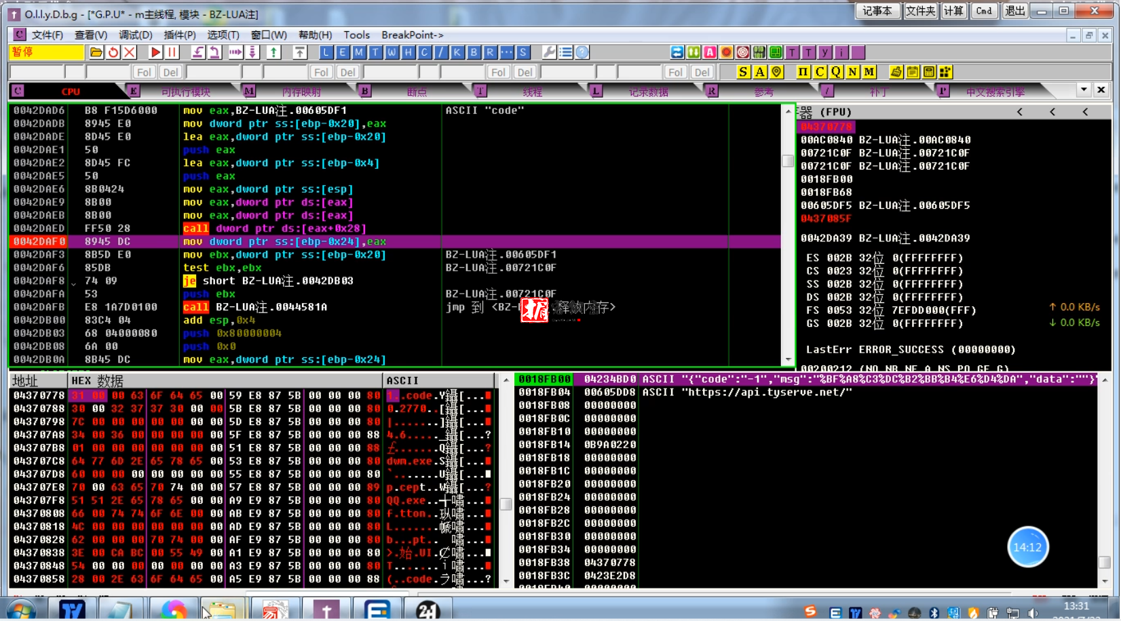Open Breakpoints via blue B icon
The height and width of the screenshot is (621, 1121).
474,52
